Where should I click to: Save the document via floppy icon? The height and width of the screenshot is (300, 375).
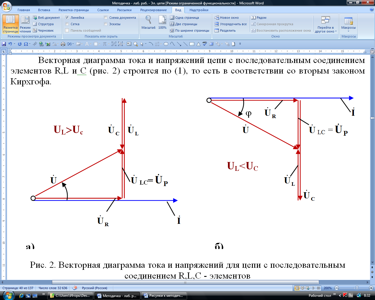pyautogui.click(x=4, y=44)
